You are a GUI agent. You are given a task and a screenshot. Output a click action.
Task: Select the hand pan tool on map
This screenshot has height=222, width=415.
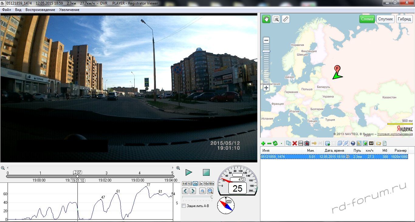point(266,19)
